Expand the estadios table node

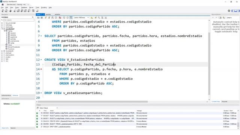pyautogui.click(x=7, y=35)
